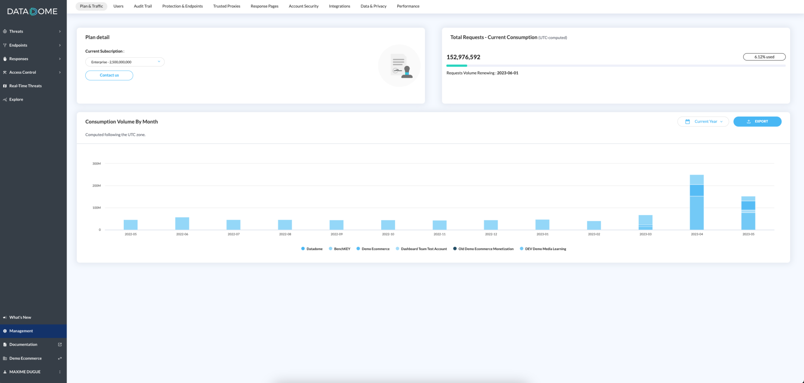Click the Management gear icon
804x383 pixels.
(5, 331)
